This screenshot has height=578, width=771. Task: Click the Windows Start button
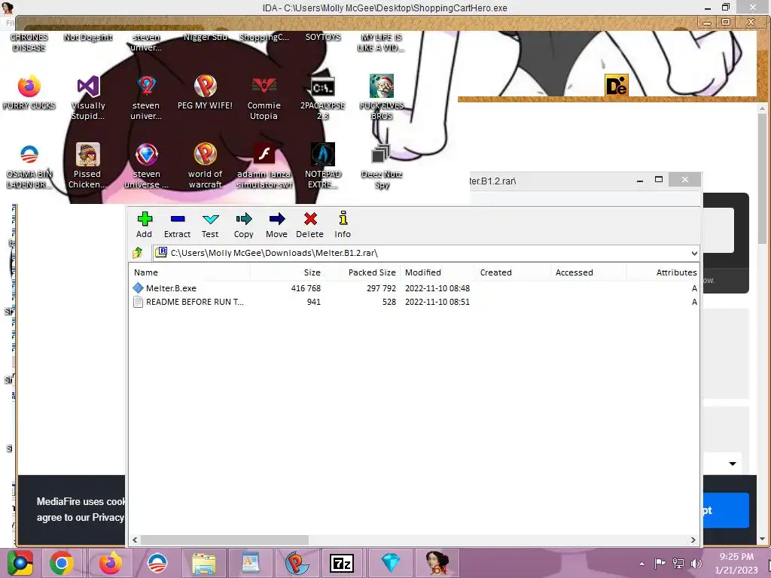tap(20, 563)
